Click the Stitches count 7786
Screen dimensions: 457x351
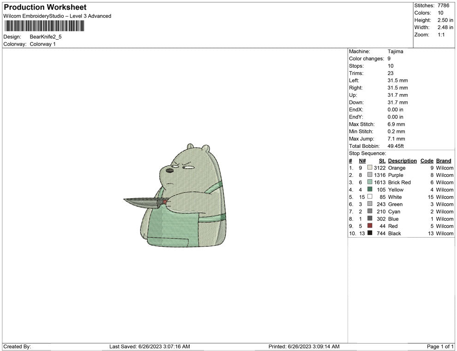(x=443, y=6)
